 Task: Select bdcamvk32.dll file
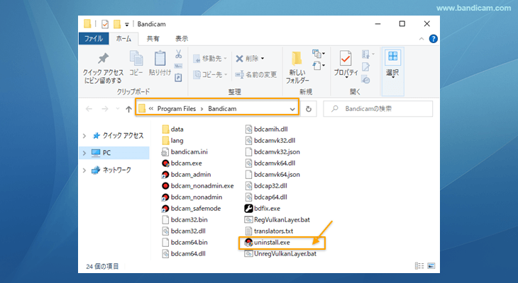(x=270, y=141)
